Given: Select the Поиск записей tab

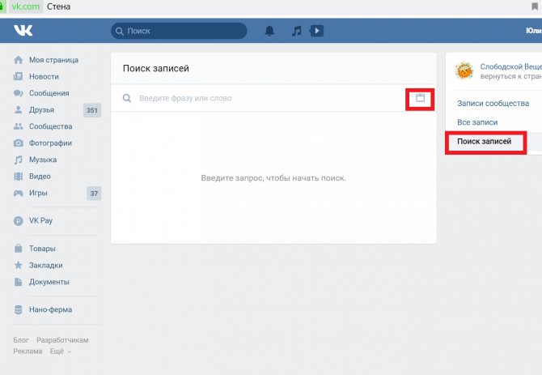Looking at the screenshot, I should 484,142.
